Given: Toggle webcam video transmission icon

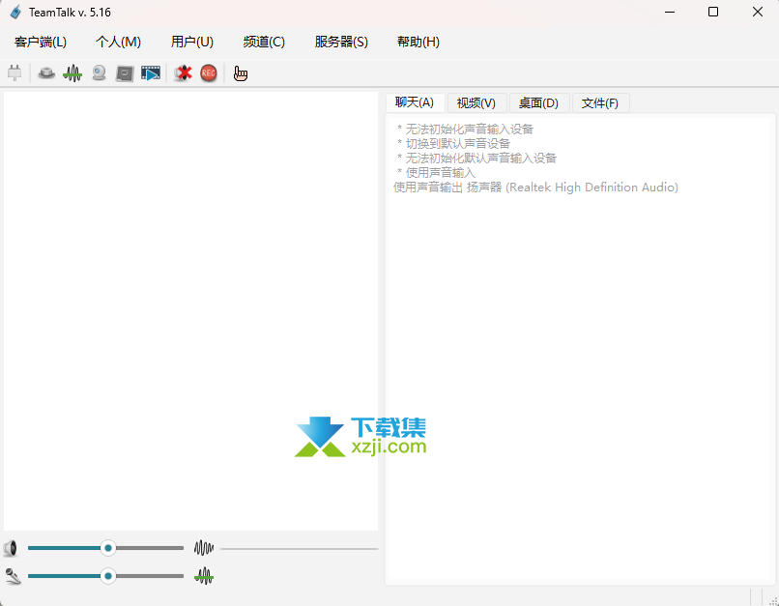Looking at the screenshot, I should click(99, 73).
